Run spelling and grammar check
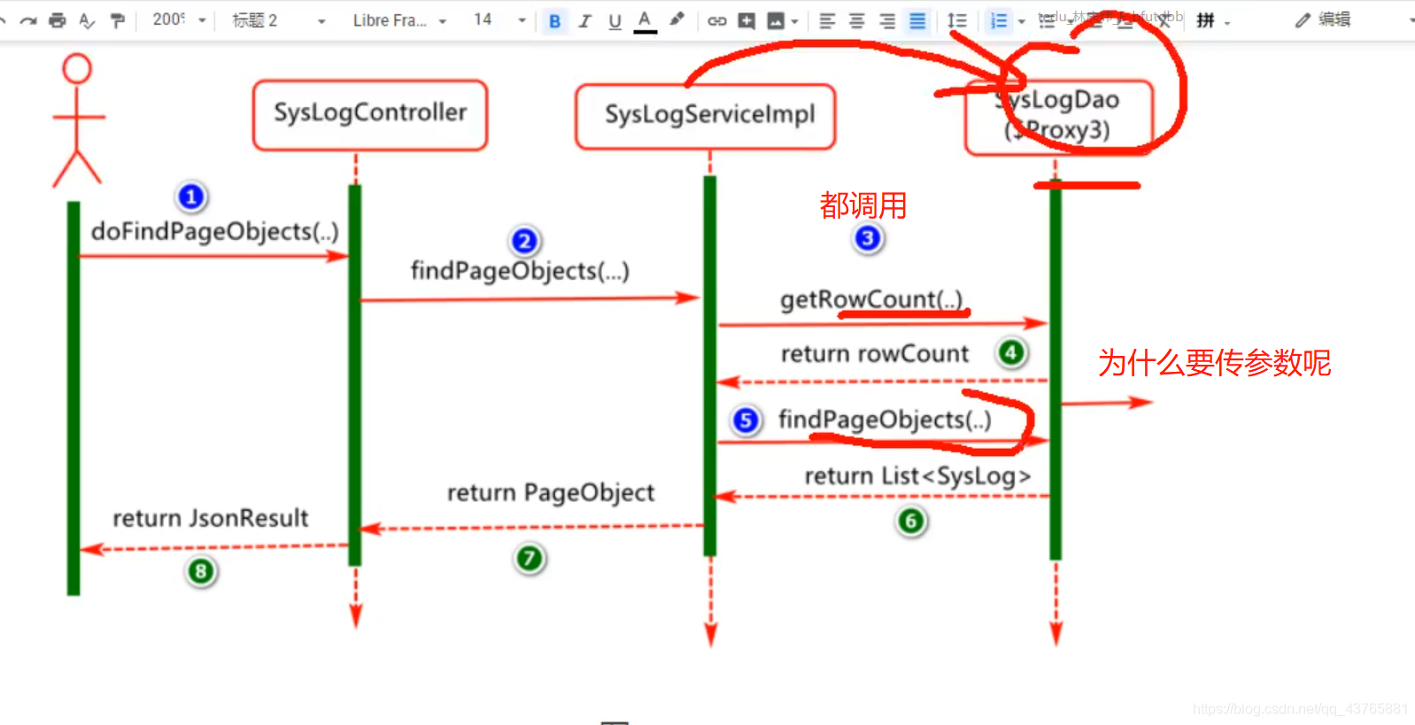The image size is (1415, 725). (x=87, y=20)
